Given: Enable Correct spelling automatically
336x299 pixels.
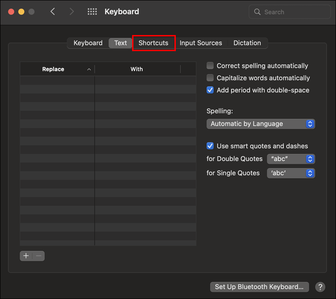Looking at the screenshot, I should tap(210, 66).
